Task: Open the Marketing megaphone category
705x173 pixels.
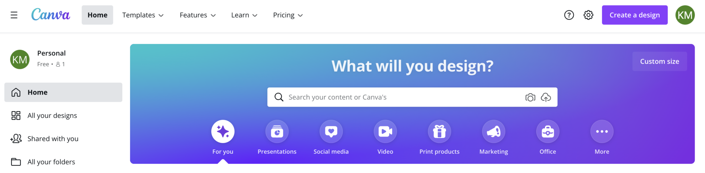Action: 494,131
